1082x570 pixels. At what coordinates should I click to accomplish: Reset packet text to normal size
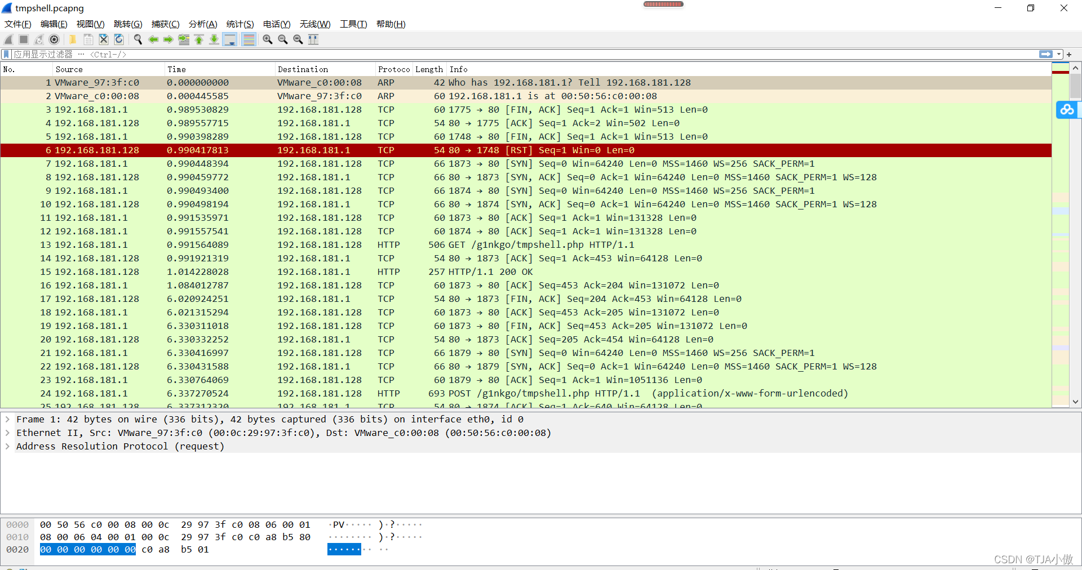(x=298, y=39)
